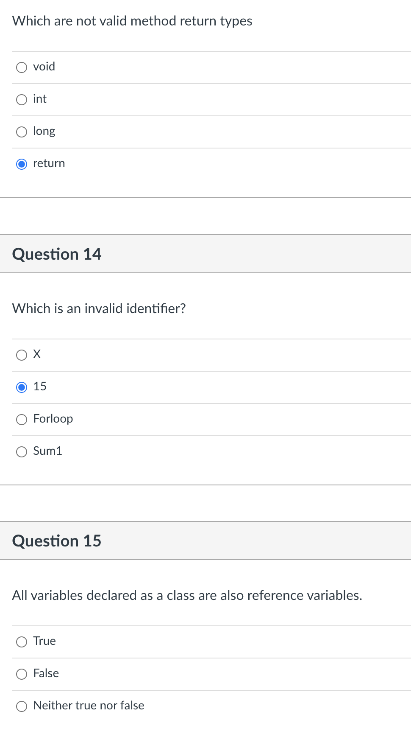The width and height of the screenshot is (411, 734).
Task: Click 'Which is an invalid identifier?' text
Action: pyautogui.click(x=99, y=308)
